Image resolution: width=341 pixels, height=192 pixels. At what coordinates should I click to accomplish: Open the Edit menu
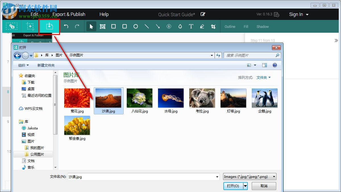pos(34,14)
